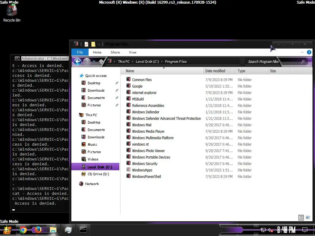315x236 pixels.
Task: Select the Windows Portable Devices folder
Action: coord(151,157)
